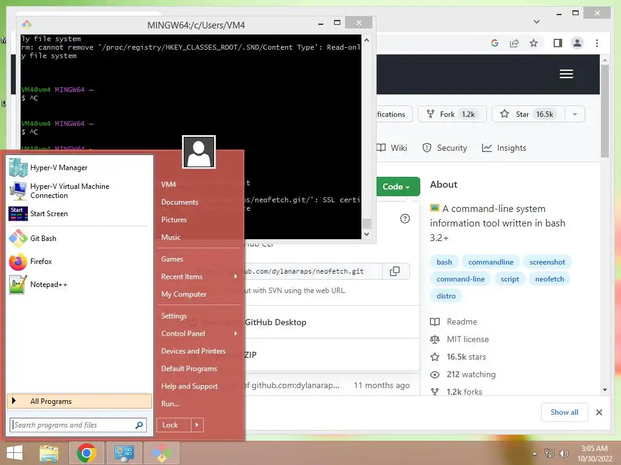Open Firefox from Start menu
Image resolution: width=621 pixels, height=465 pixels.
[79, 262]
